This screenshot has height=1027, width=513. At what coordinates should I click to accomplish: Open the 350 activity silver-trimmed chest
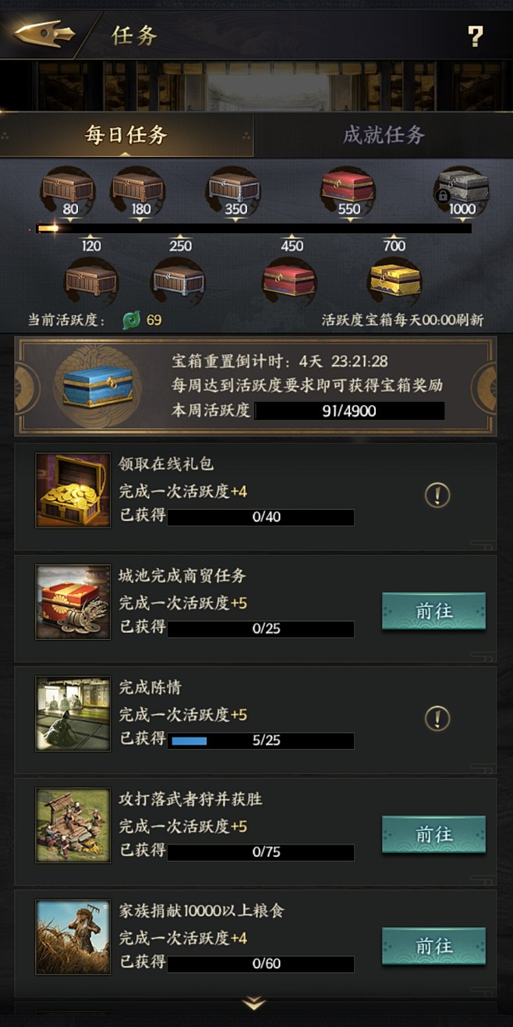(233, 189)
